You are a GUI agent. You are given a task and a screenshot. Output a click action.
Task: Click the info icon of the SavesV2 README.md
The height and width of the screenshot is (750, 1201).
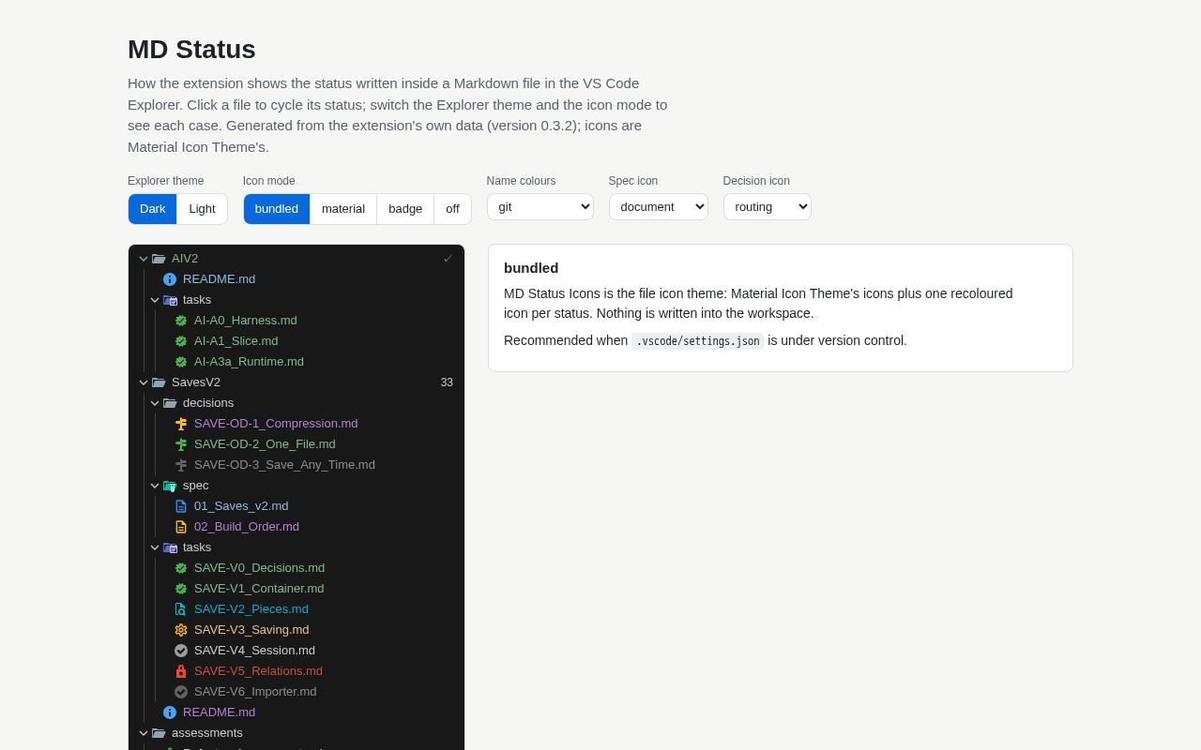point(170,712)
